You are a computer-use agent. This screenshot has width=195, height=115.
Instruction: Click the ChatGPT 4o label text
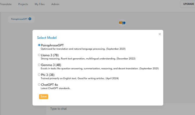[x=49, y=85]
